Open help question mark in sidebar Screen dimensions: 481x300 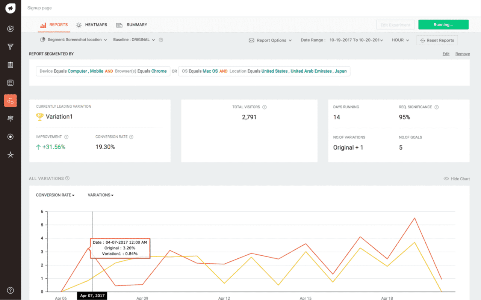pos(11,290)
